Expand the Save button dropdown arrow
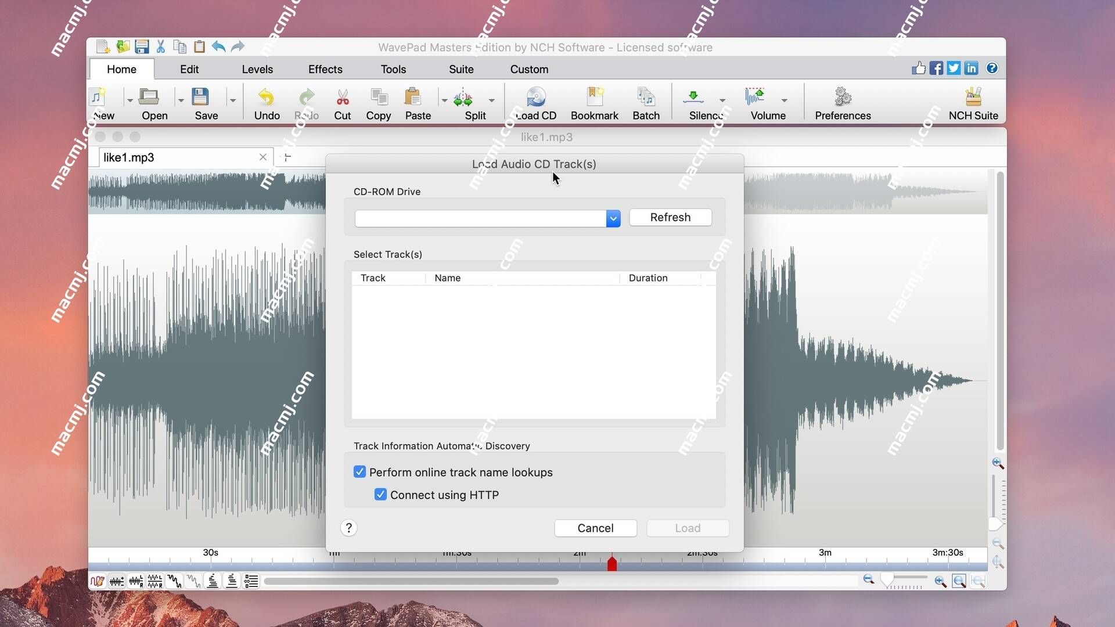Screen dimensions: 1115x627 click(x=233, y=100)
